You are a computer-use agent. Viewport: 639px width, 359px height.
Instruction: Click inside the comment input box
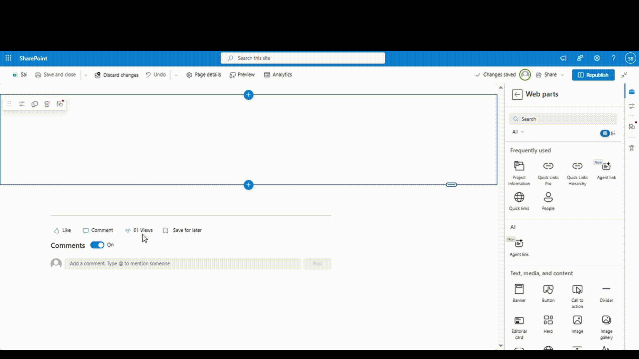click(x=182, y=264)
